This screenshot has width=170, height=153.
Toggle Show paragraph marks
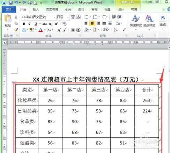(124, 30)
